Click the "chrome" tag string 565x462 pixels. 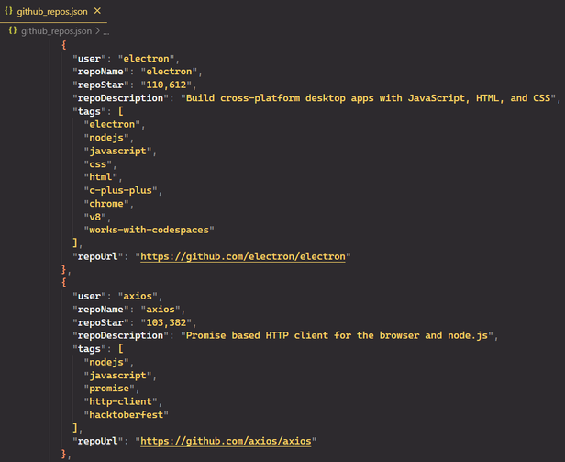pyautogui.click(x=106, y=204)
